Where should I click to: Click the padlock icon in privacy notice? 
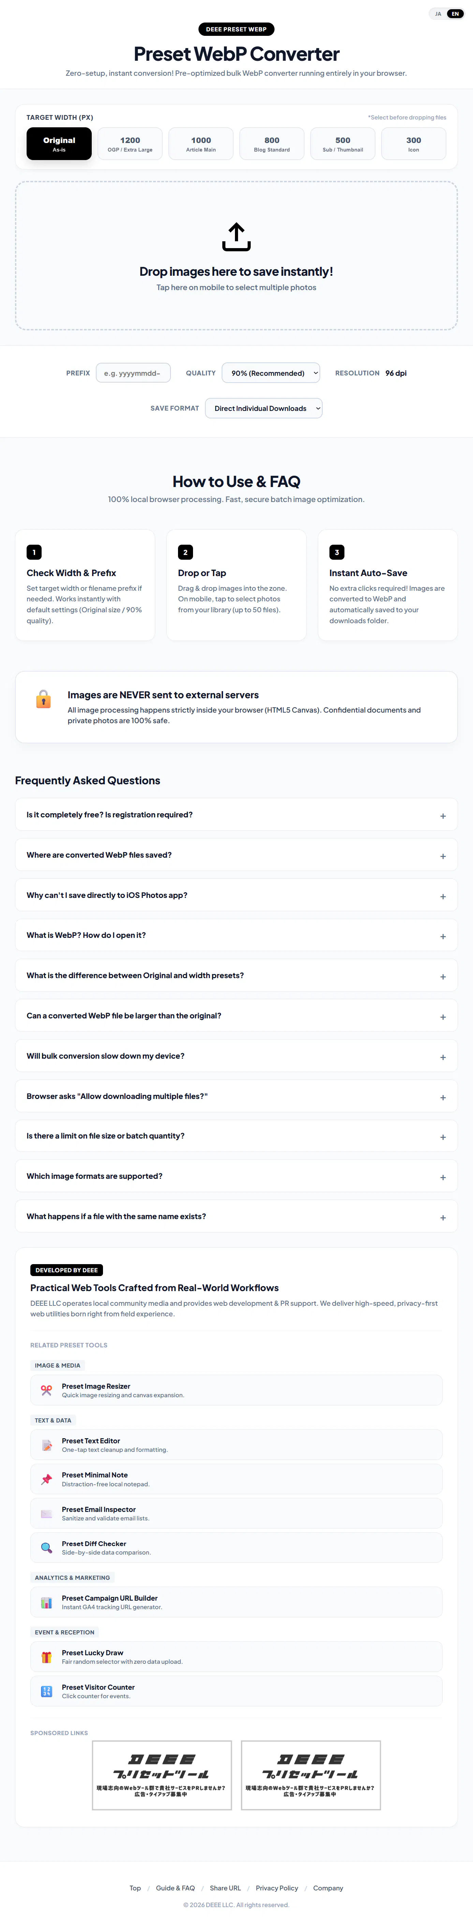click(x=43, y=699)
